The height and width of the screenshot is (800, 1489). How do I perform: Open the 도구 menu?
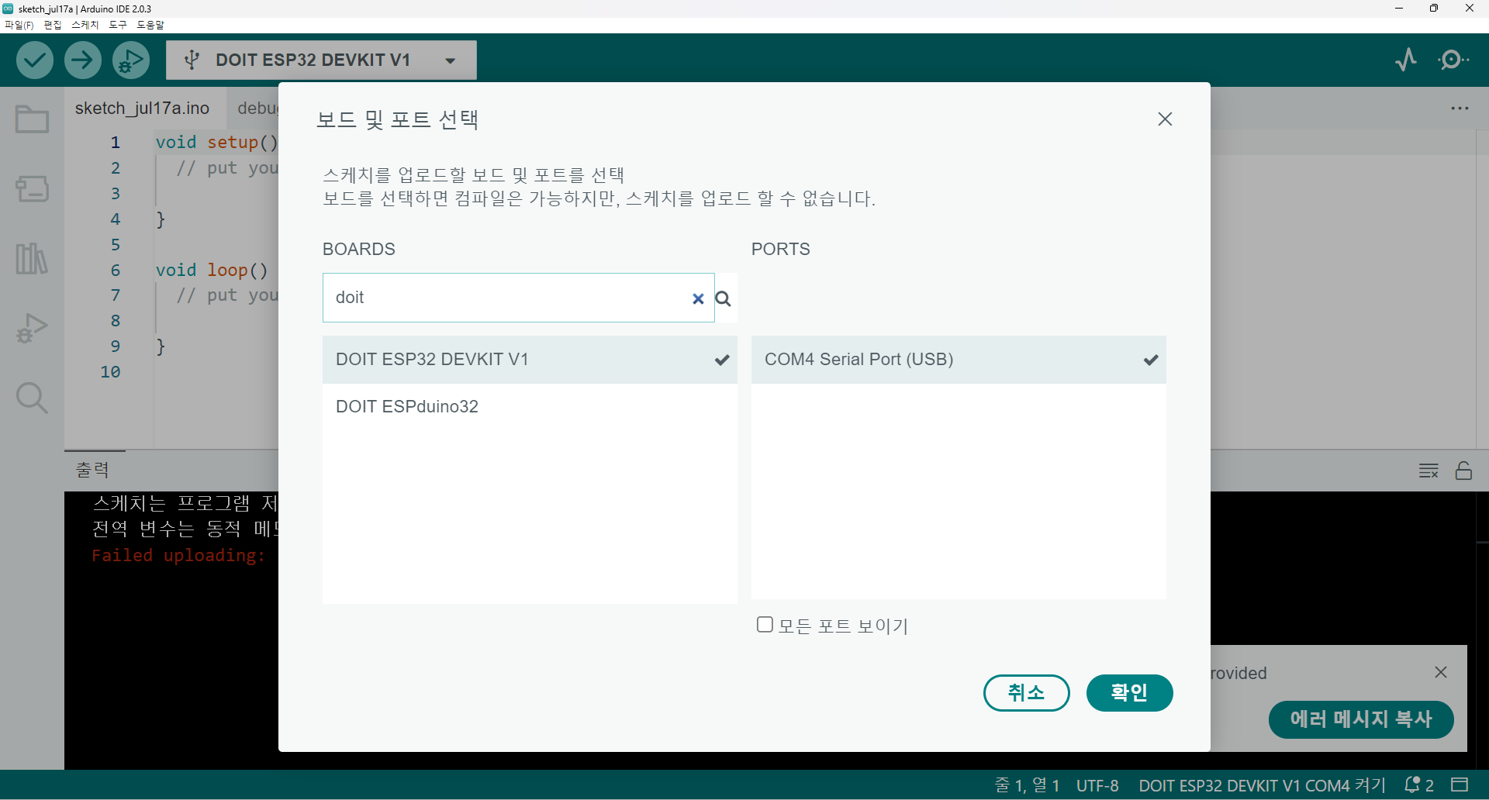pos(118,25)
